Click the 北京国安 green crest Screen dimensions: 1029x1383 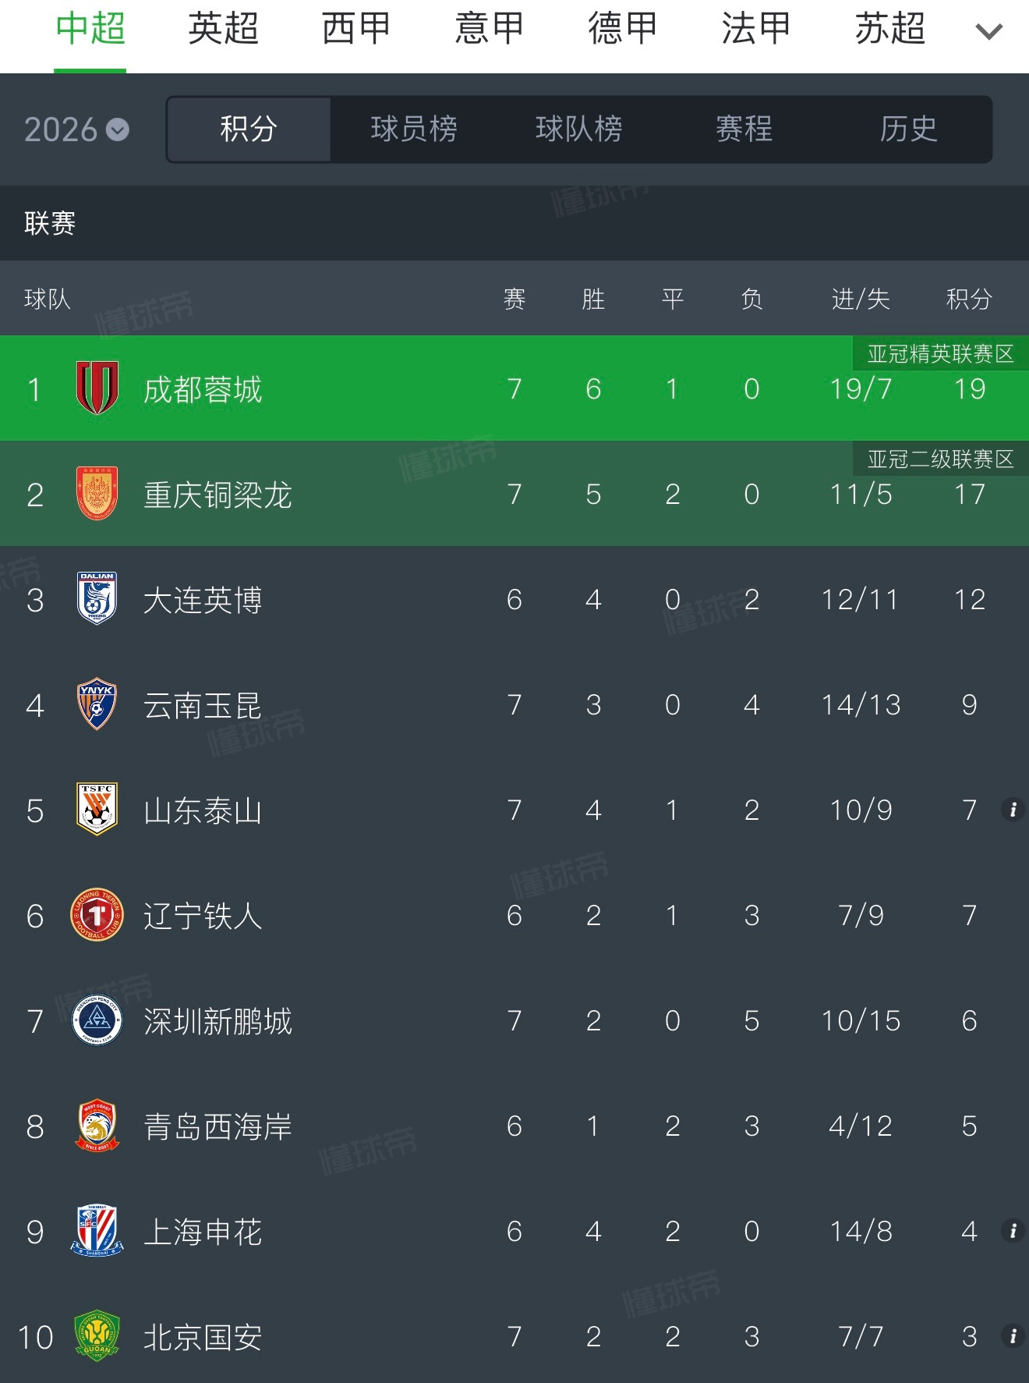click(x=97, y=1336)
